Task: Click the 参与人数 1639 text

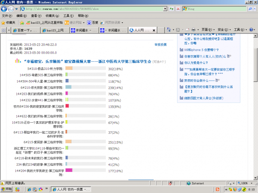Action: pyautogui.click(x=21, y=48)
